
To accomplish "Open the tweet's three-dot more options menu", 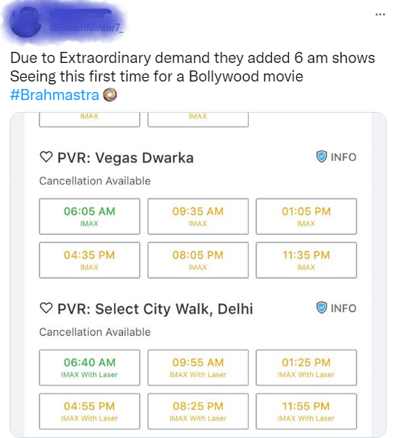I will tap(380, 15).
